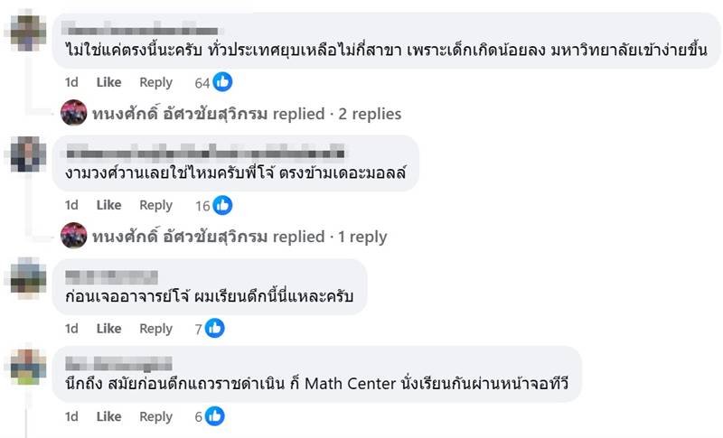The height and width of the screenshot is (438, 723).
Task: Click the like reaction icon beside count 16
Action: pos(222,205)
